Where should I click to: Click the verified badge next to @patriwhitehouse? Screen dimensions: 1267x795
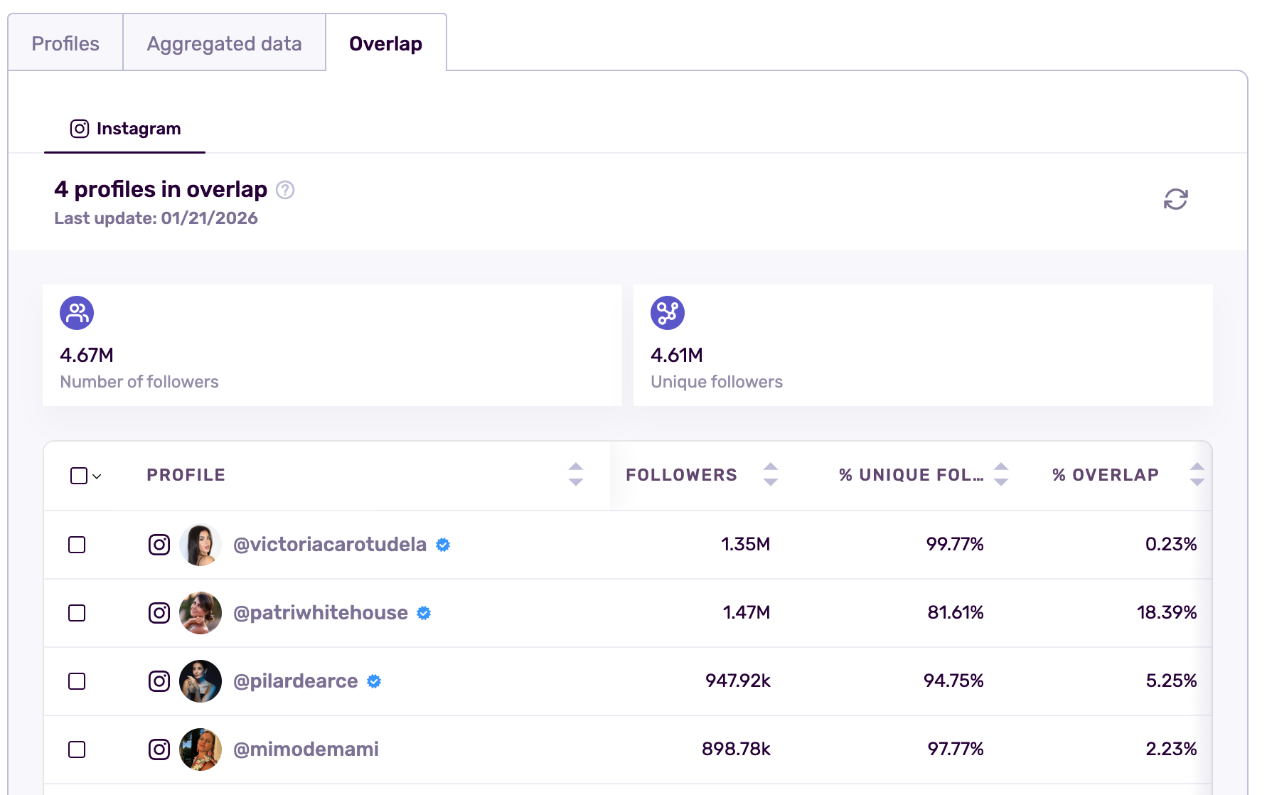(424, 613)
